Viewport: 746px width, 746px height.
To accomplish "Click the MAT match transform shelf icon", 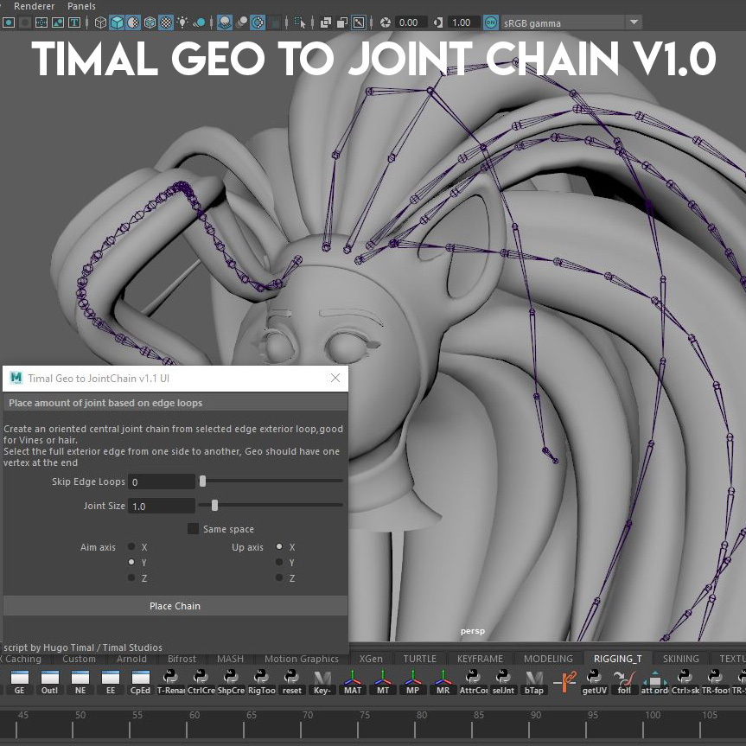I will (352, 682).
